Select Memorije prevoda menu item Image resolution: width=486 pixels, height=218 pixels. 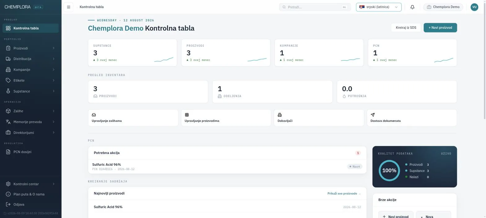31,122
